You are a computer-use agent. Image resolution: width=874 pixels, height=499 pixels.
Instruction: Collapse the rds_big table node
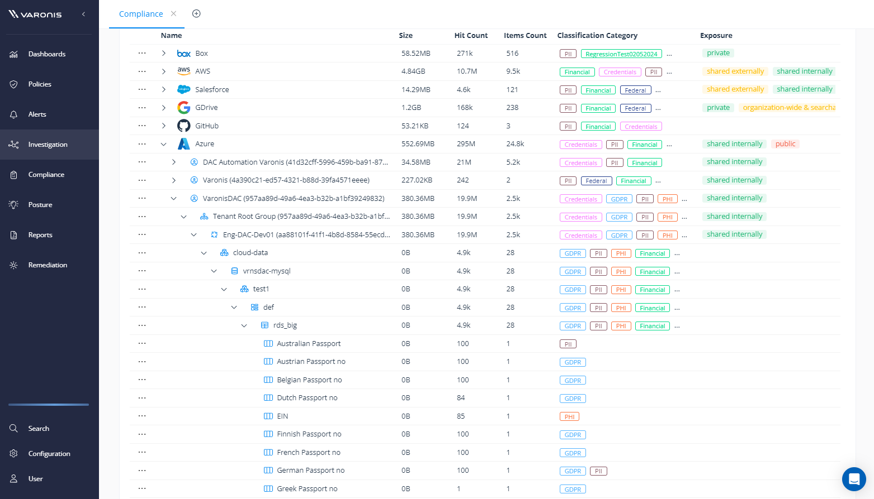244,325
